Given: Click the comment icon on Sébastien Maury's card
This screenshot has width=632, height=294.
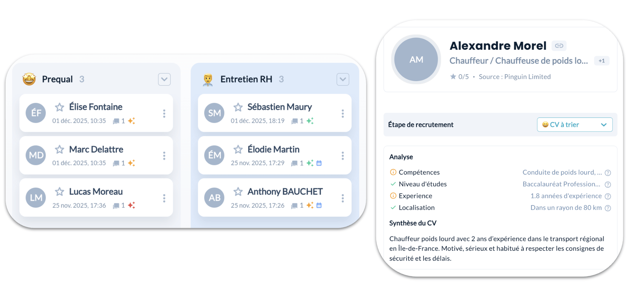Looking at the screenshot, I should pyautogui.click(x=295, y=121).
